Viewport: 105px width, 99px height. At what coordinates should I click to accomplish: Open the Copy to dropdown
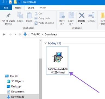(x=71, y=22)
